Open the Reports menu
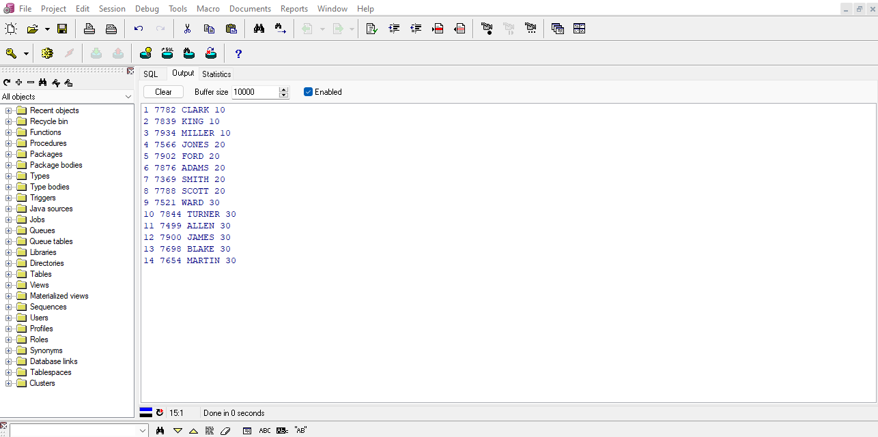Image resolution: width=878 pixels, height=437 pixels. pyautogui.click(x=294, y=8)
